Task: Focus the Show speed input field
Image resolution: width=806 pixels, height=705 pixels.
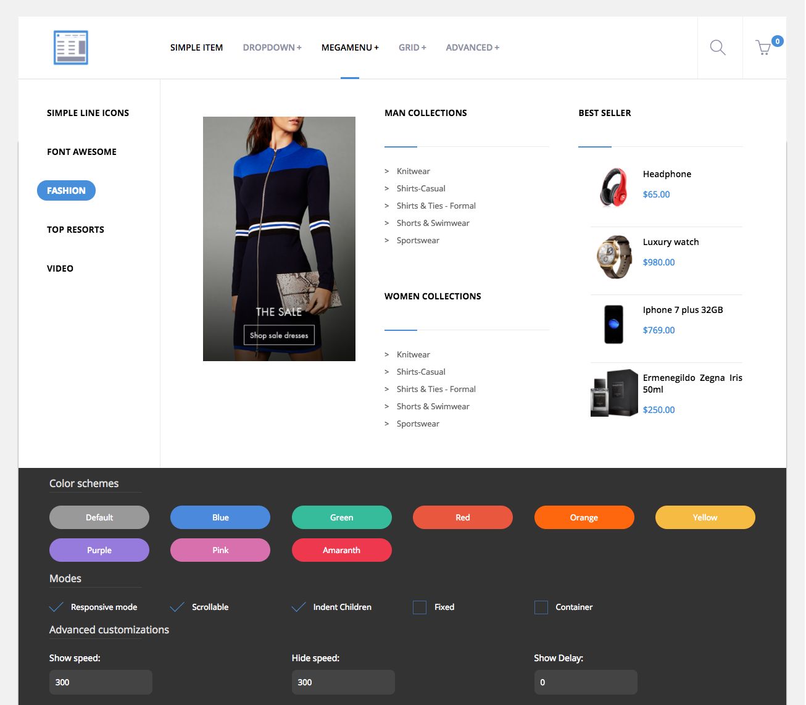Action: click(101, 682)
